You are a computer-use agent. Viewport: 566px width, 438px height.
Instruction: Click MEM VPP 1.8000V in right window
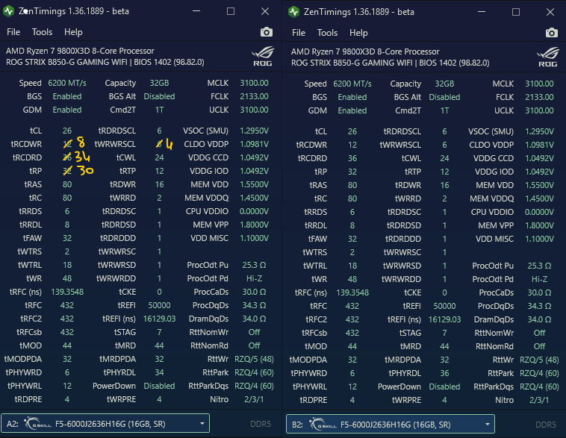pyautogui.click(x=539, y=225)
